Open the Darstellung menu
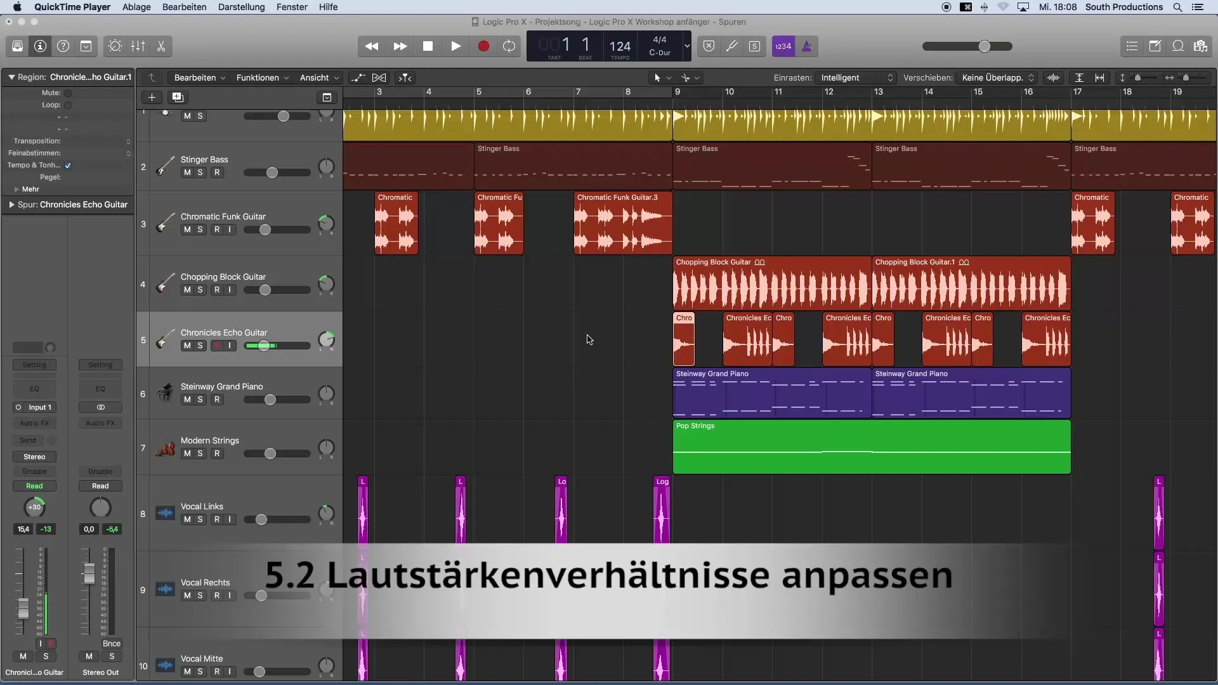 [241, 7]
